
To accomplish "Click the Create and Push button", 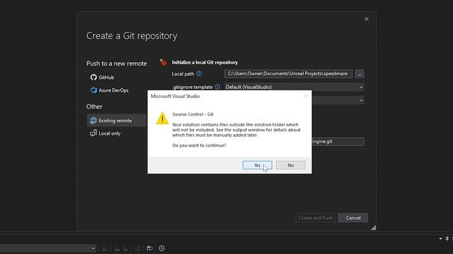I will coord(316,218).
